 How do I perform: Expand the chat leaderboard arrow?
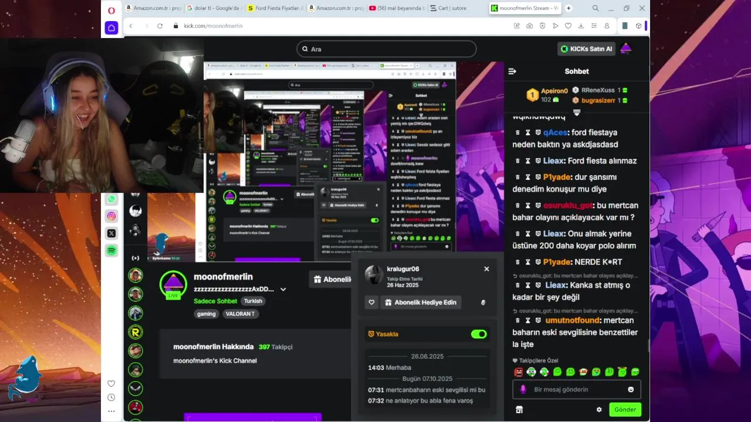[577, 113]
